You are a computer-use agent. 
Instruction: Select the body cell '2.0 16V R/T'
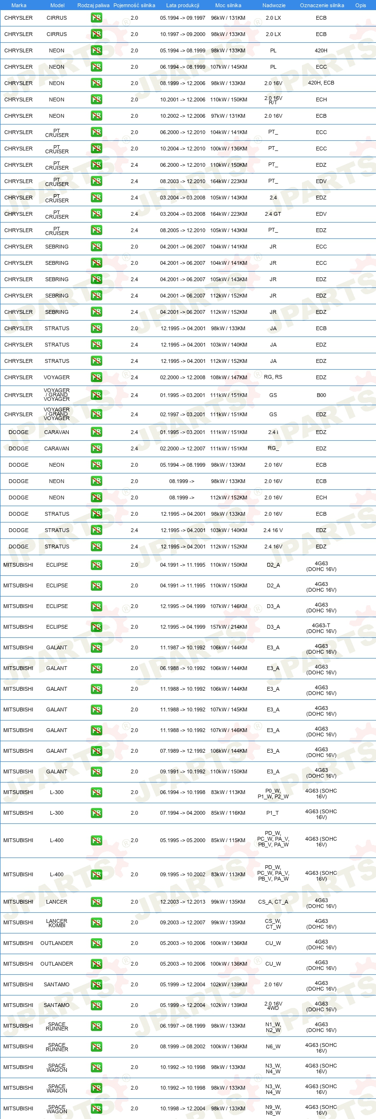[273, 100]
